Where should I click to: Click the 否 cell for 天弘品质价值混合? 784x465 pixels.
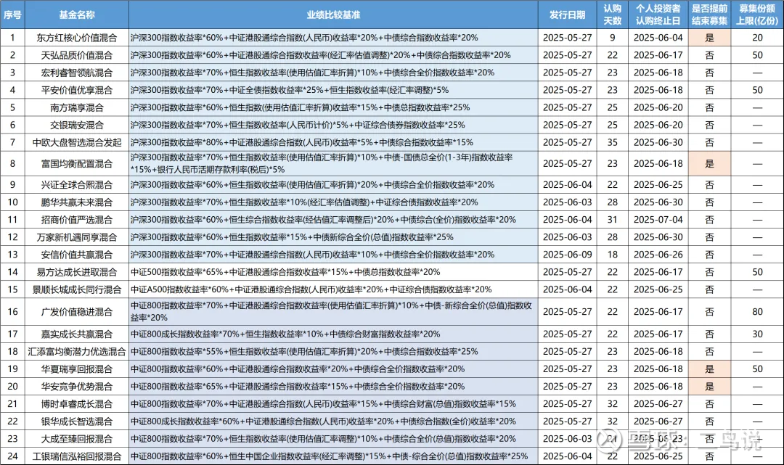(709, 55)
